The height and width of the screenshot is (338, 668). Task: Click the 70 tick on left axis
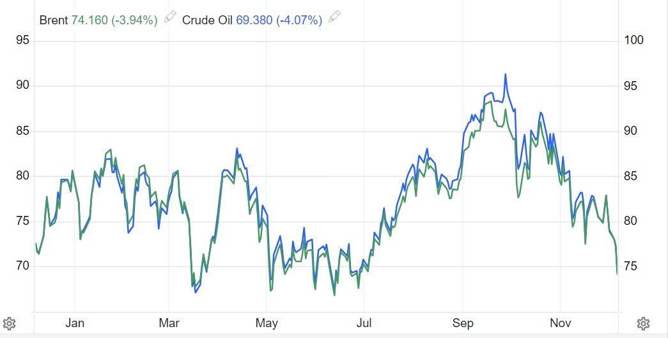coord(23,266)
